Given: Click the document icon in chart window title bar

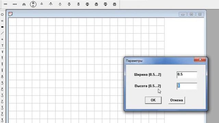Looking at the screenshot, I should (11, 14).
